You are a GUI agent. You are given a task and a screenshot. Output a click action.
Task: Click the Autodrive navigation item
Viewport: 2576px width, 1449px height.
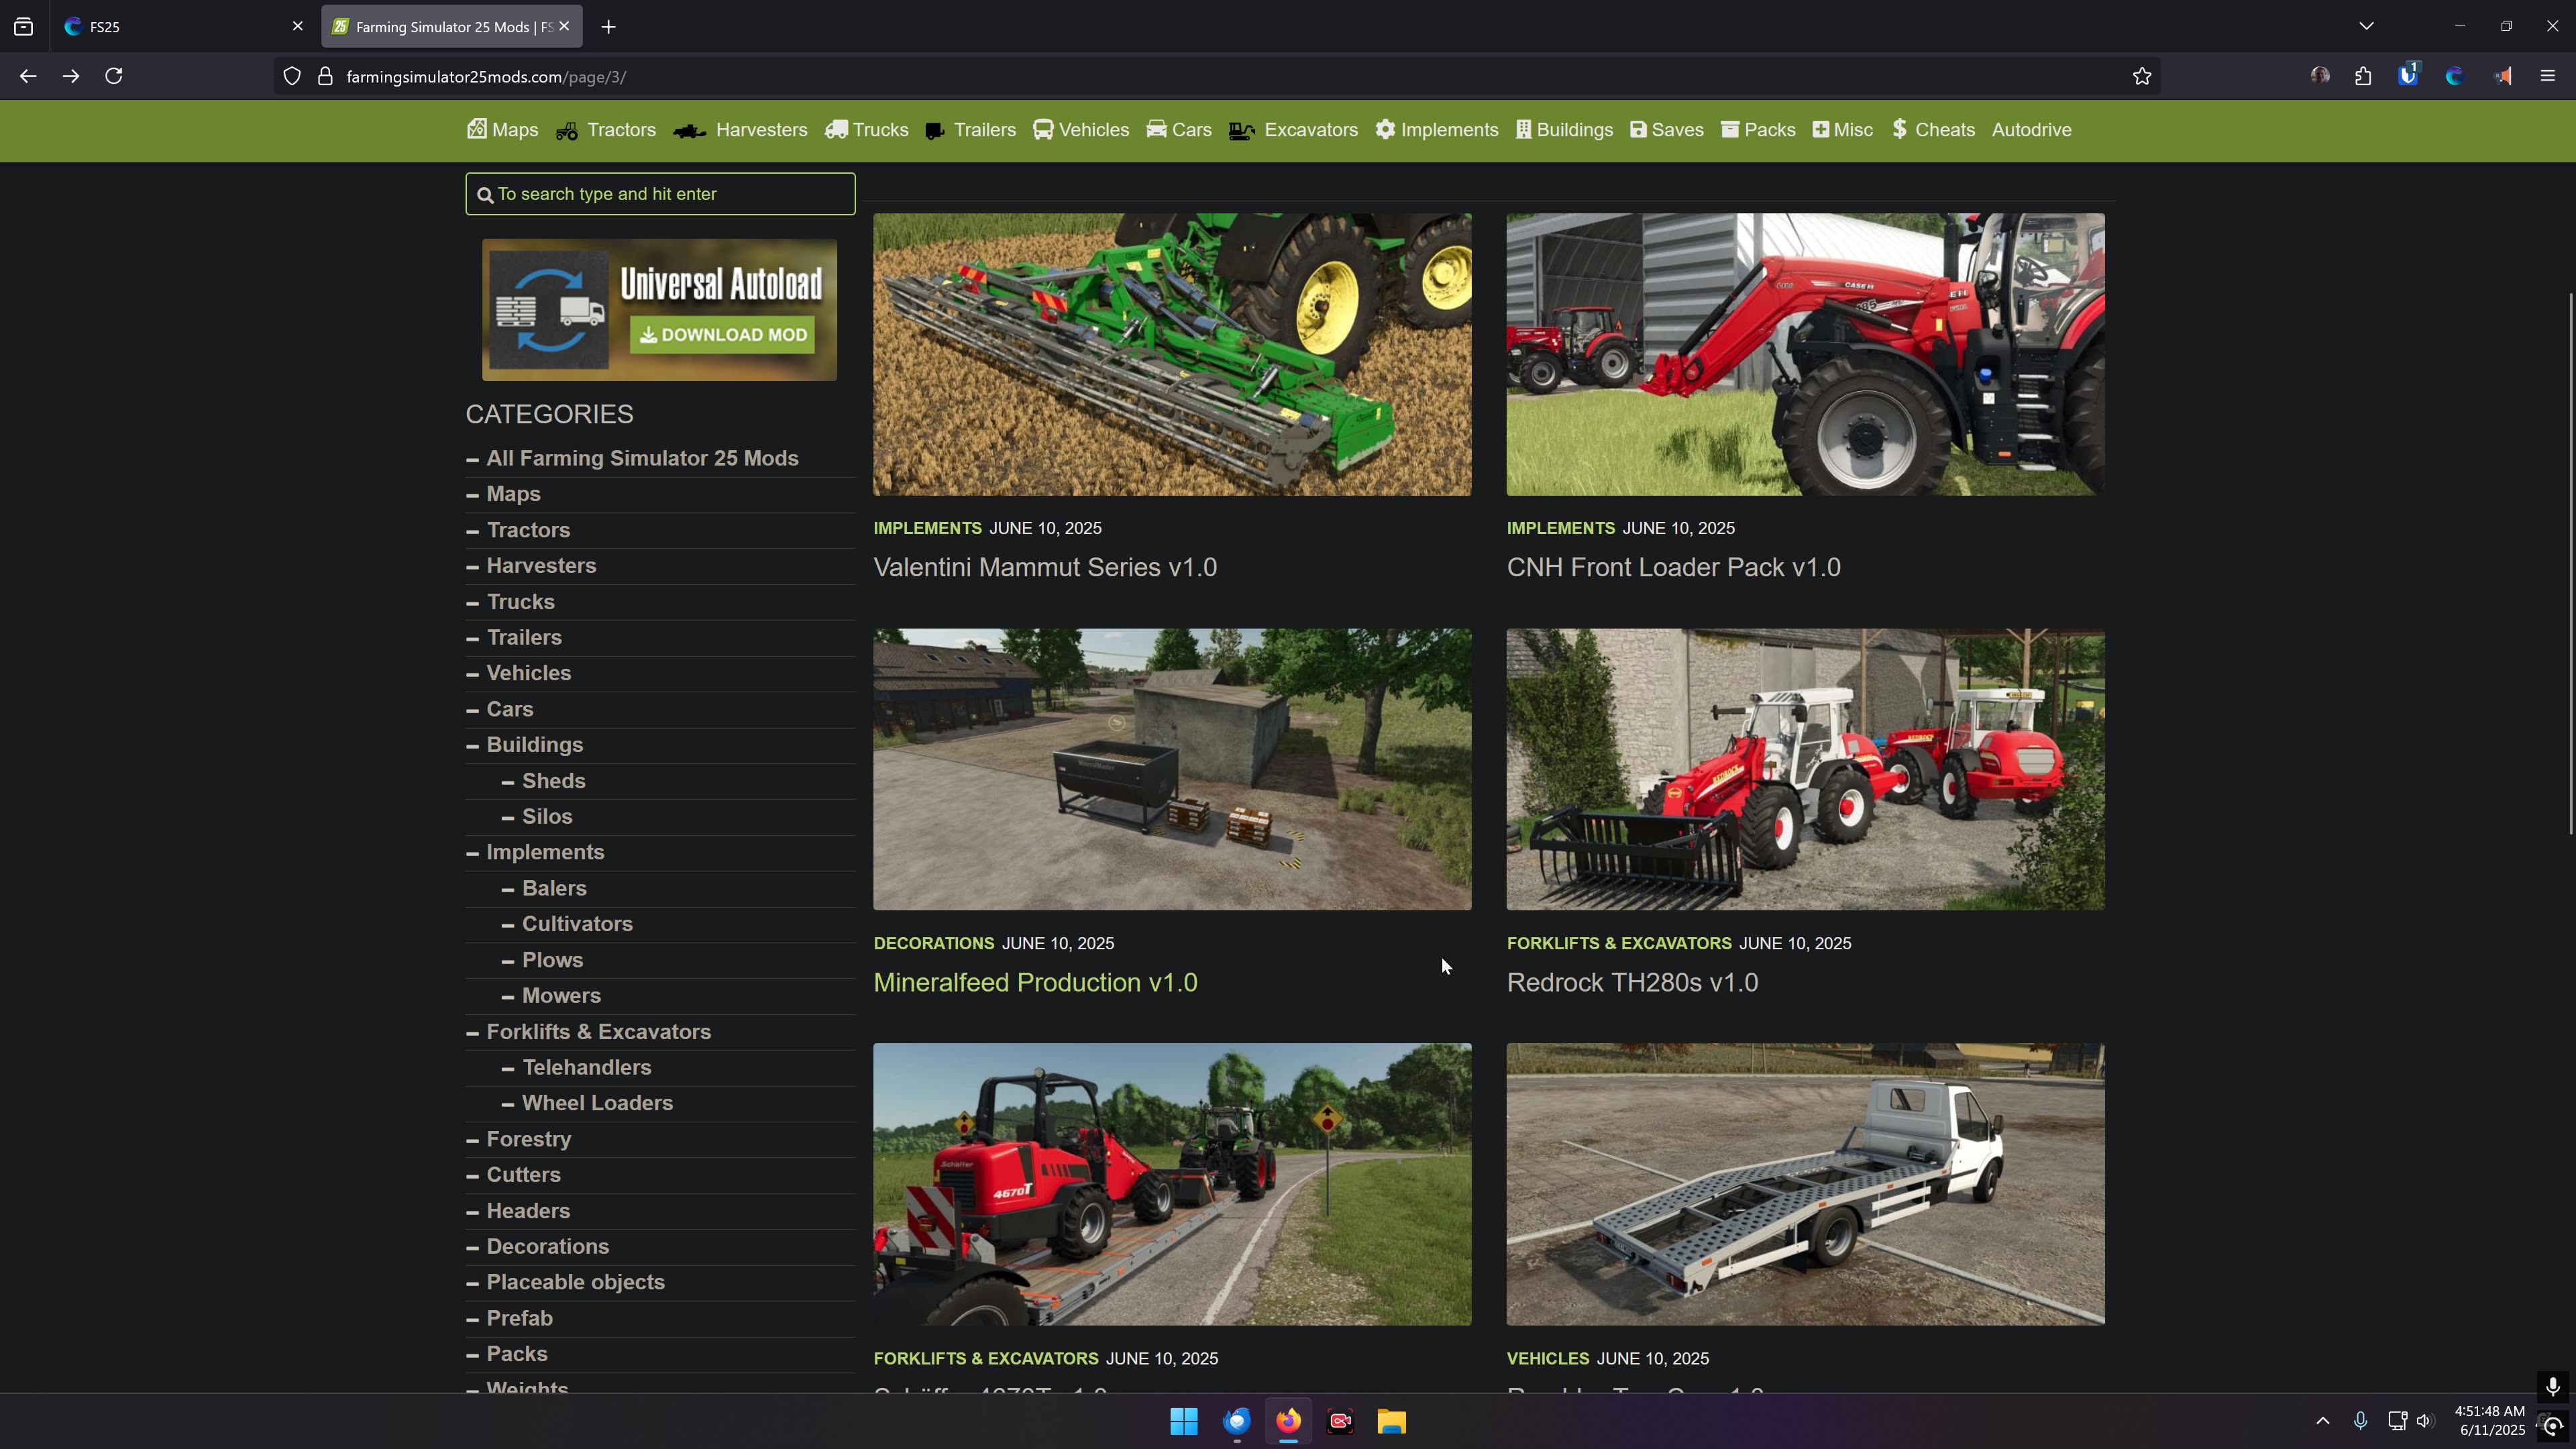pos(2031,130)
